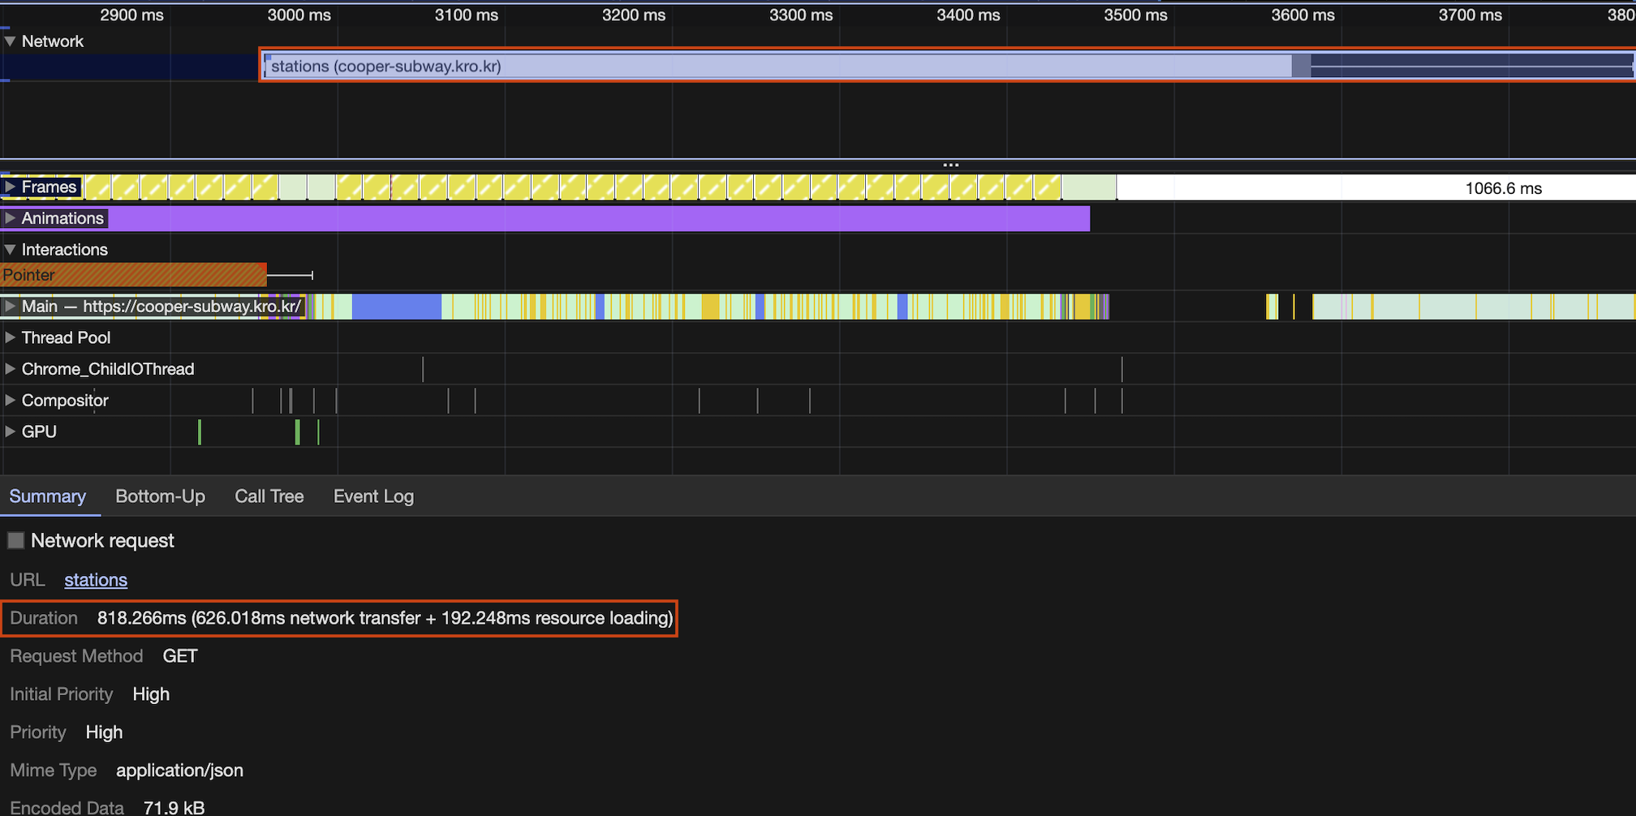The width and height of the screenshot is (1636, 816).
Task: Expand the GPU track
Action: [10, 432]
